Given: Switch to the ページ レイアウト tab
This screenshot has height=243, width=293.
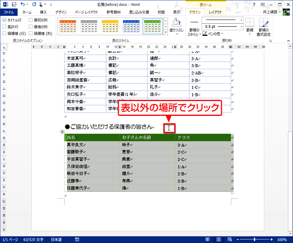Looking at the screenshot, I should click(86, 12).
